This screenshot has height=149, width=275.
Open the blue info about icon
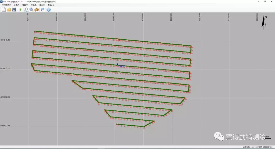point(48,10)
